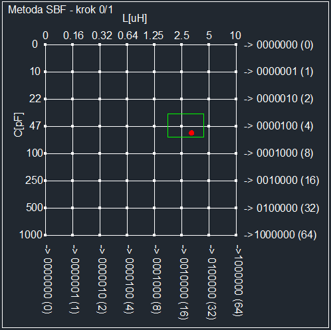
Task: Click grid node at L 2.5, C 47
Action: coord(181,126)
